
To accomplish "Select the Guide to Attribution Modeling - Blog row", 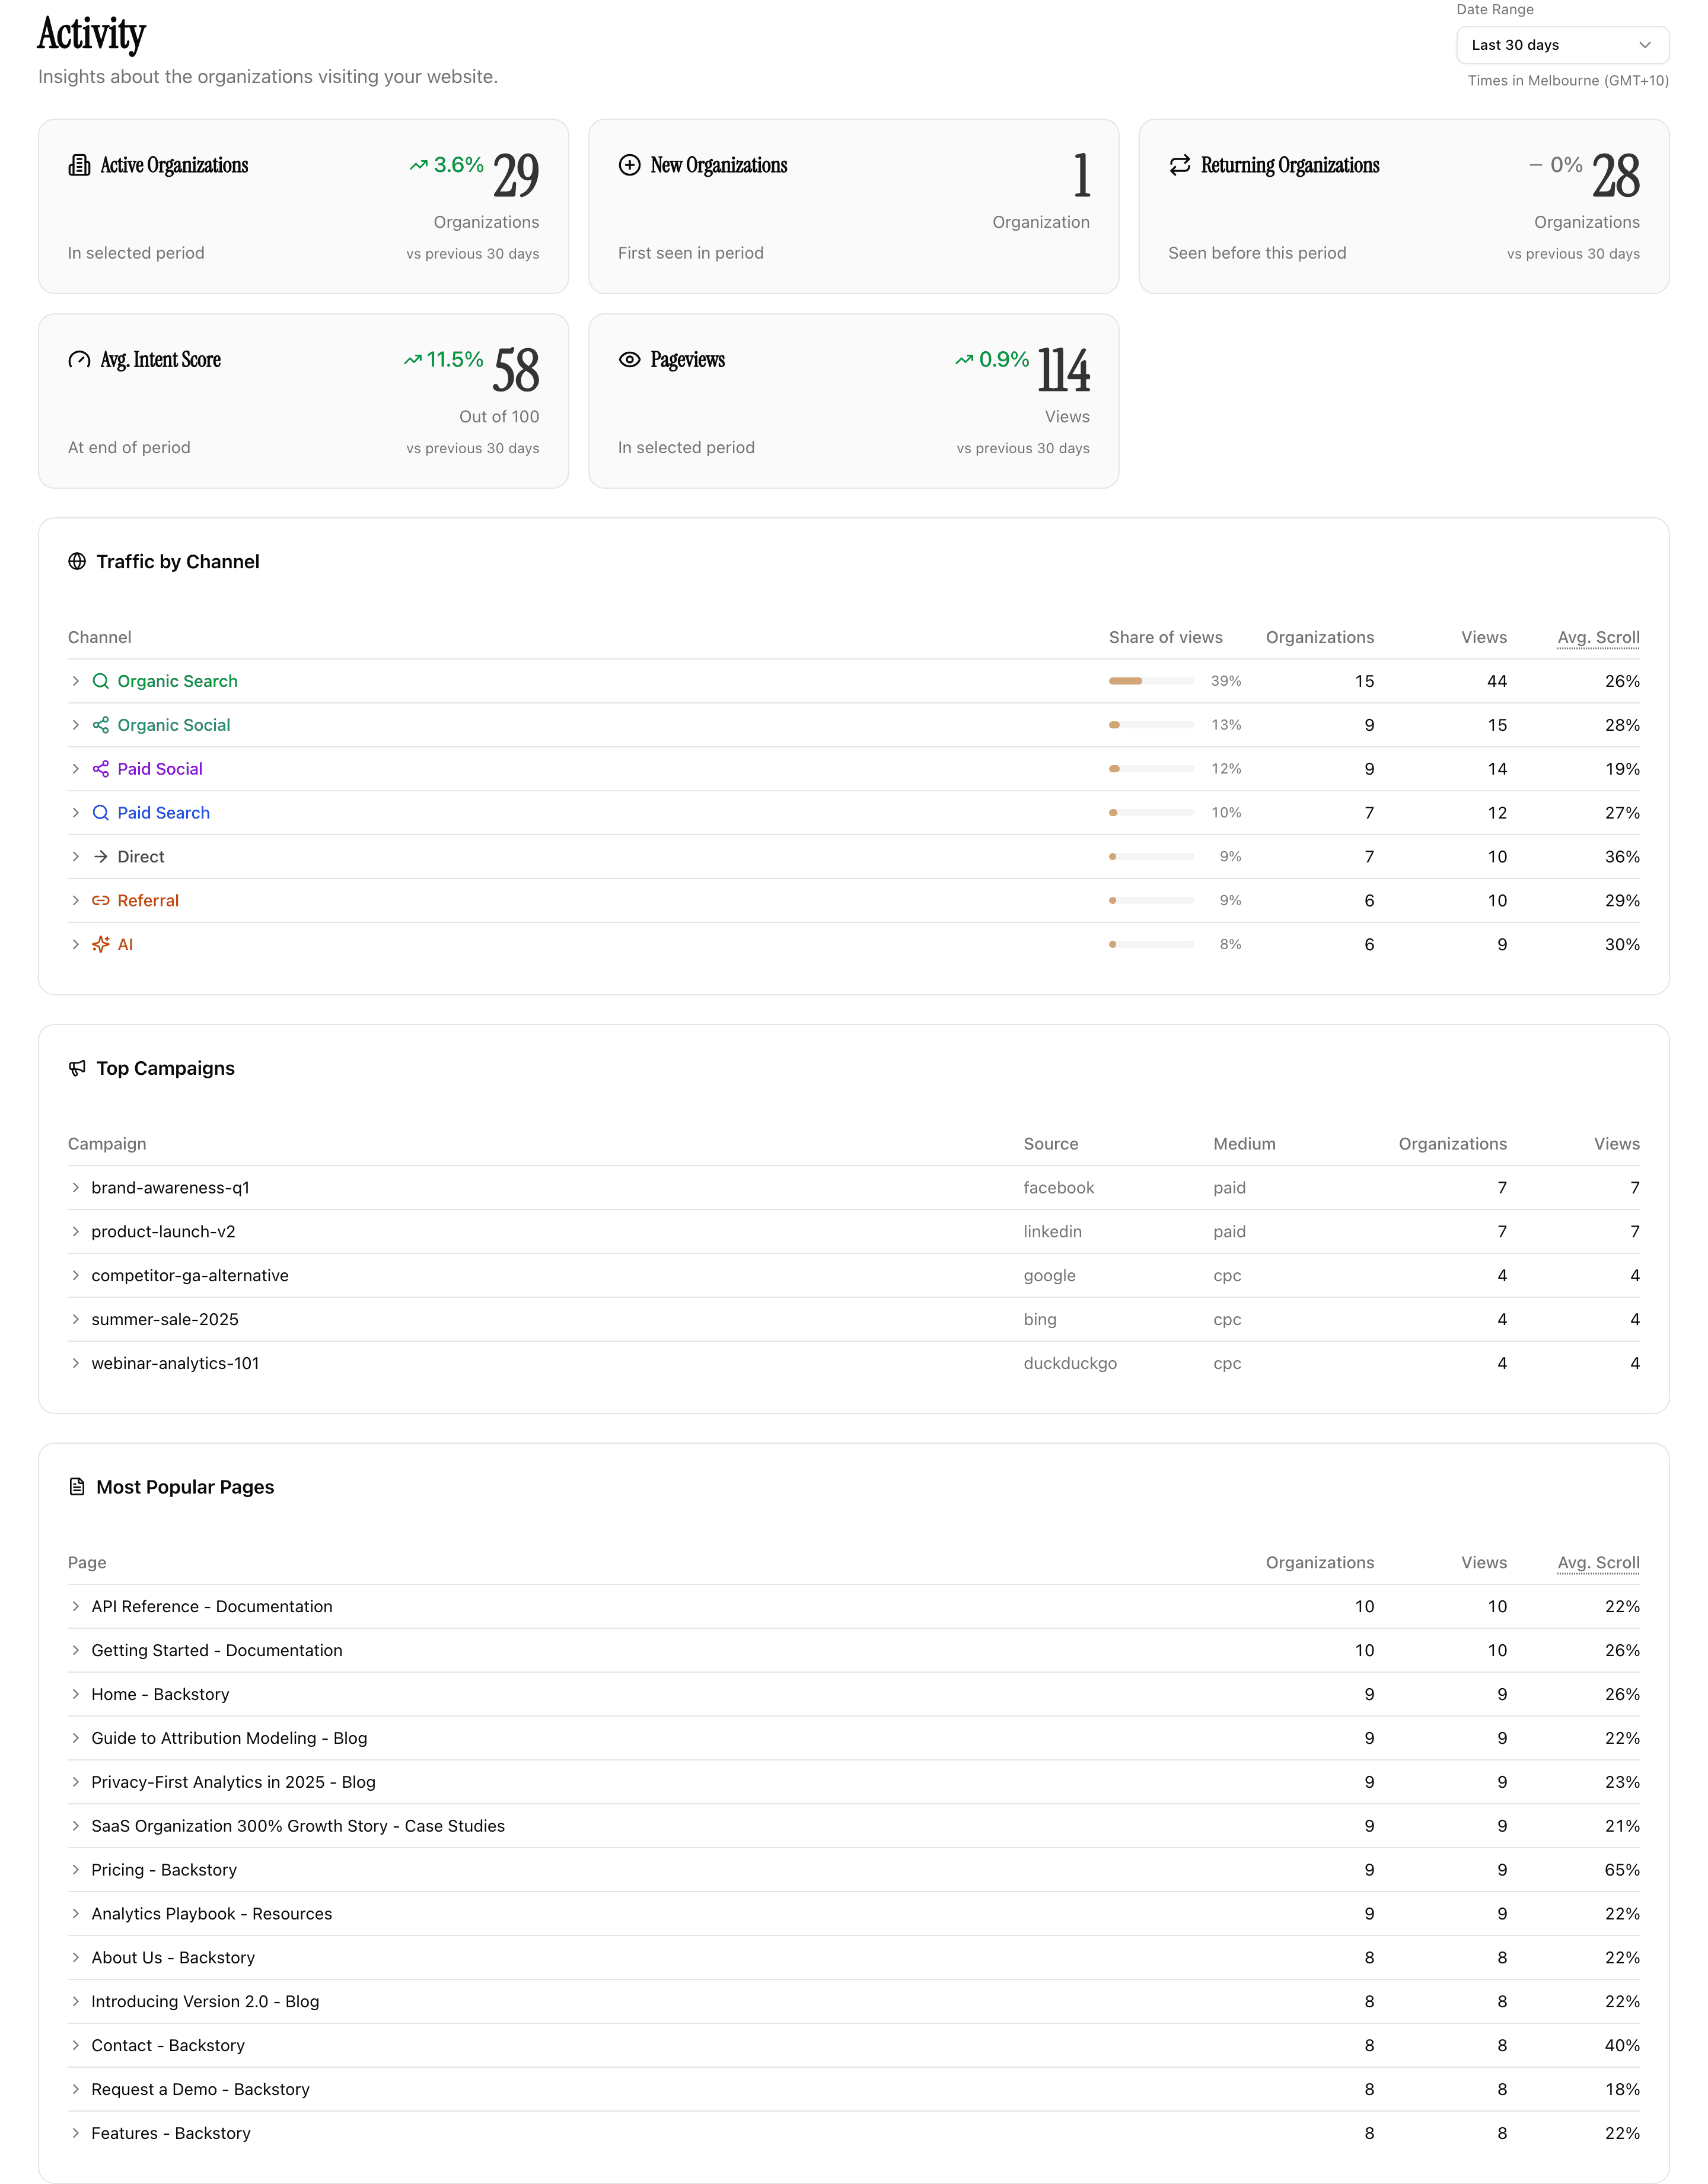I will 854,1739.
